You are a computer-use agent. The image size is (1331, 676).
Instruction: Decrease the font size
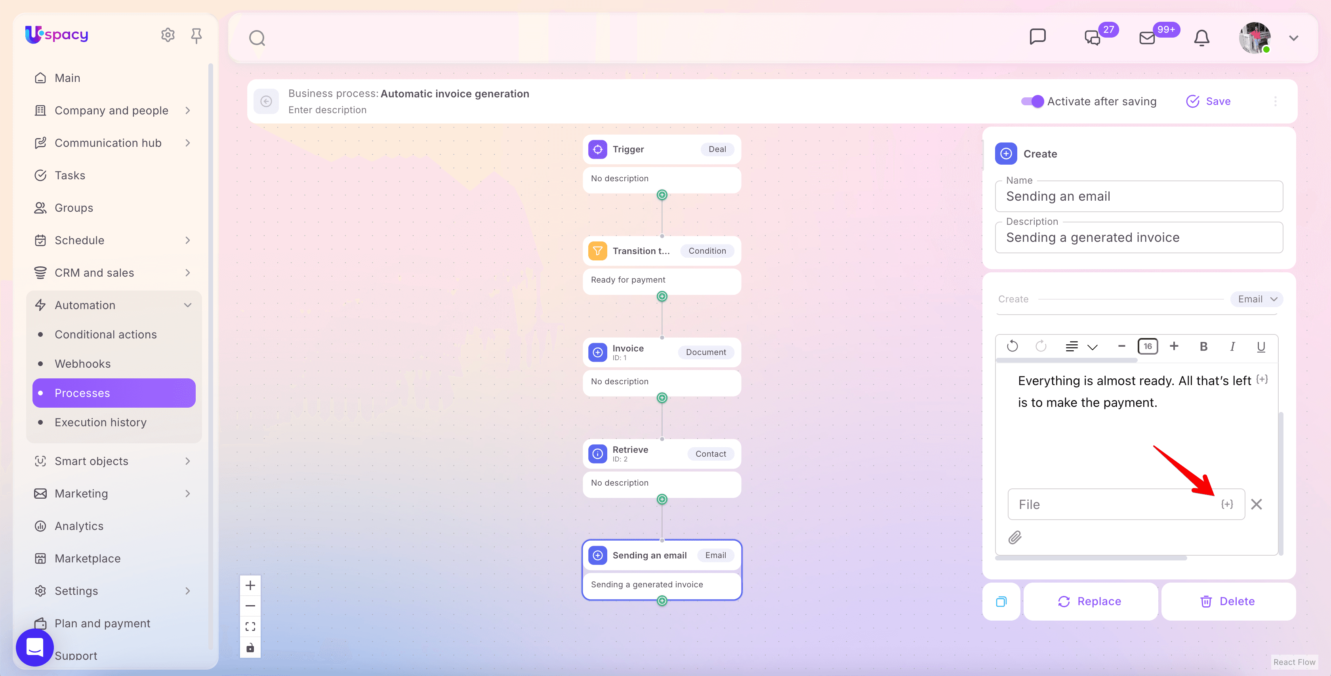[1121, 346]
